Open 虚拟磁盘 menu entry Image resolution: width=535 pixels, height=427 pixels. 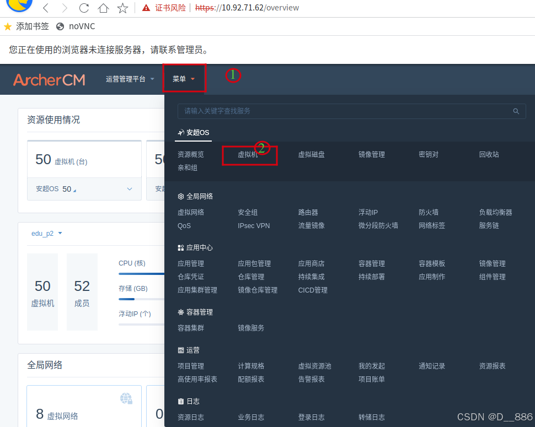[311, 154]
